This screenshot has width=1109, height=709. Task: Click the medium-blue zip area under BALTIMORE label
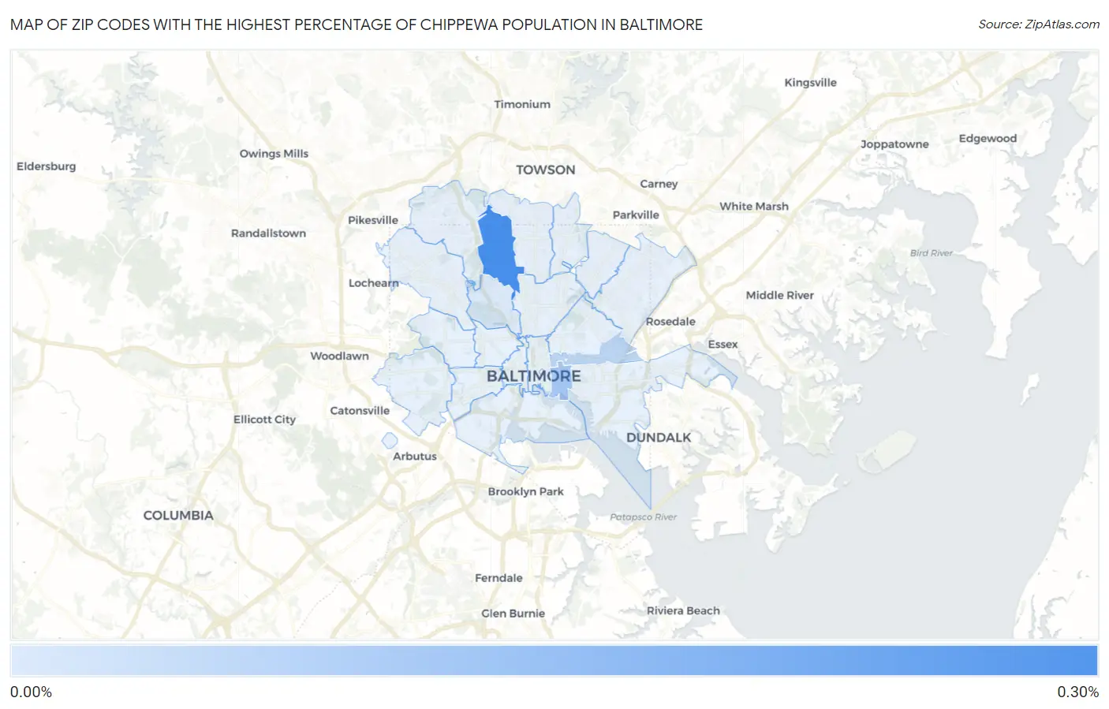(561, 382)
